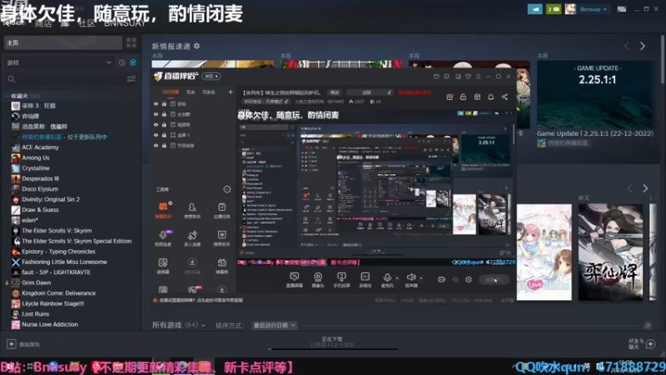The height and width of the screenshot is (375, 666).
Task: Click Steam ready-to-play filter icon
Action: [x=133, y=62]
